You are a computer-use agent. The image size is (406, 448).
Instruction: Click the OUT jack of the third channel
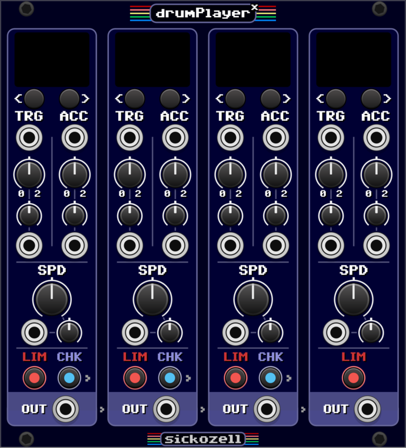coord(267,409)
